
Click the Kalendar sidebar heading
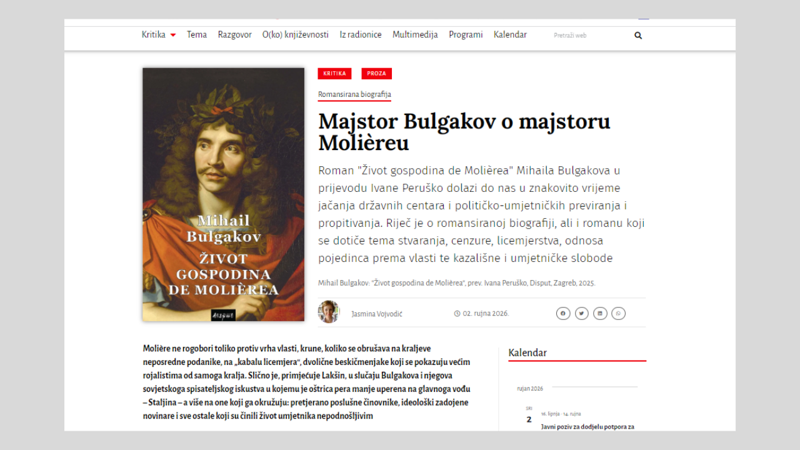click(x=527, y=353)
